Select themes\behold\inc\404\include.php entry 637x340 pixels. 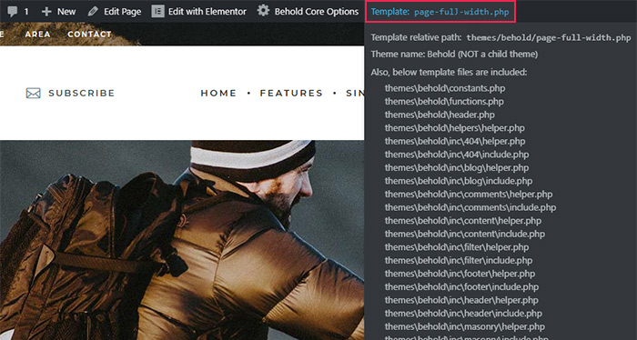[457, 155]
